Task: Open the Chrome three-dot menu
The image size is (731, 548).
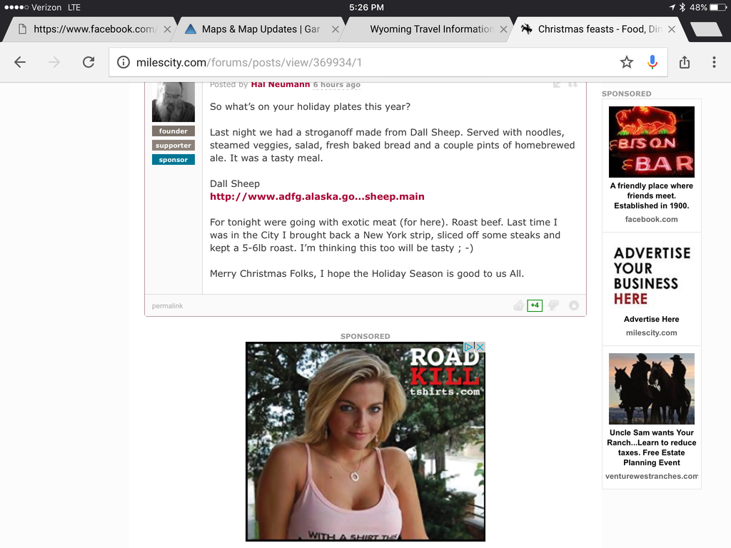Action: click(714, 62)
